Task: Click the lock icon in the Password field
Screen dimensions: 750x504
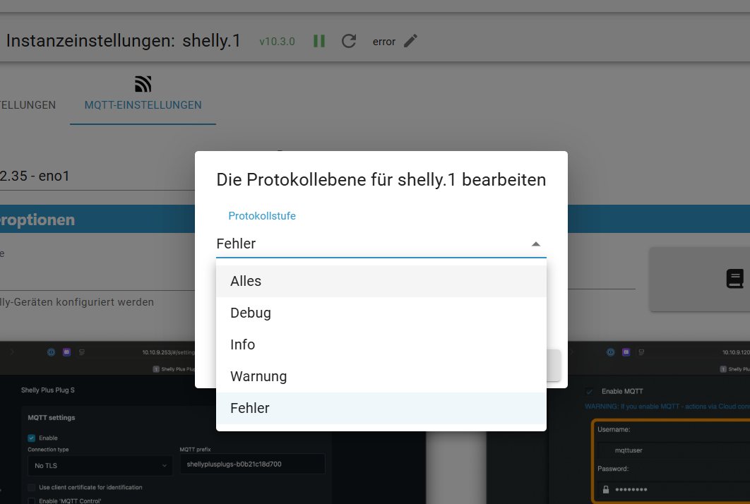Action: point(605,489)
